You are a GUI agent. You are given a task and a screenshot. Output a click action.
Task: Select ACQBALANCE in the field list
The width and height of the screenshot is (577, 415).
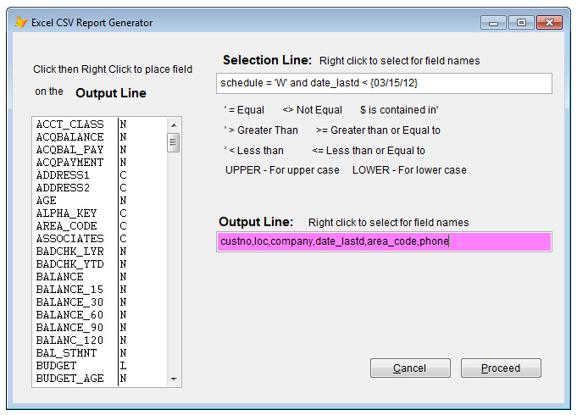click(100, 137)
